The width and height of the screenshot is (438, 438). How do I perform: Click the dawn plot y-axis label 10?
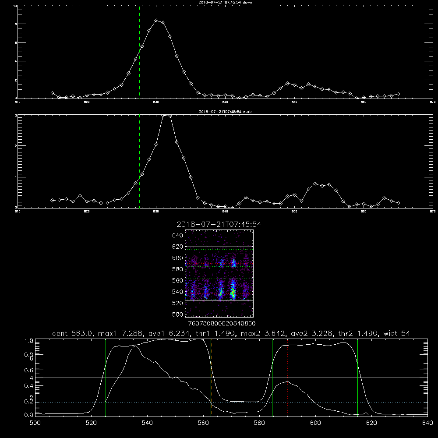15,6
